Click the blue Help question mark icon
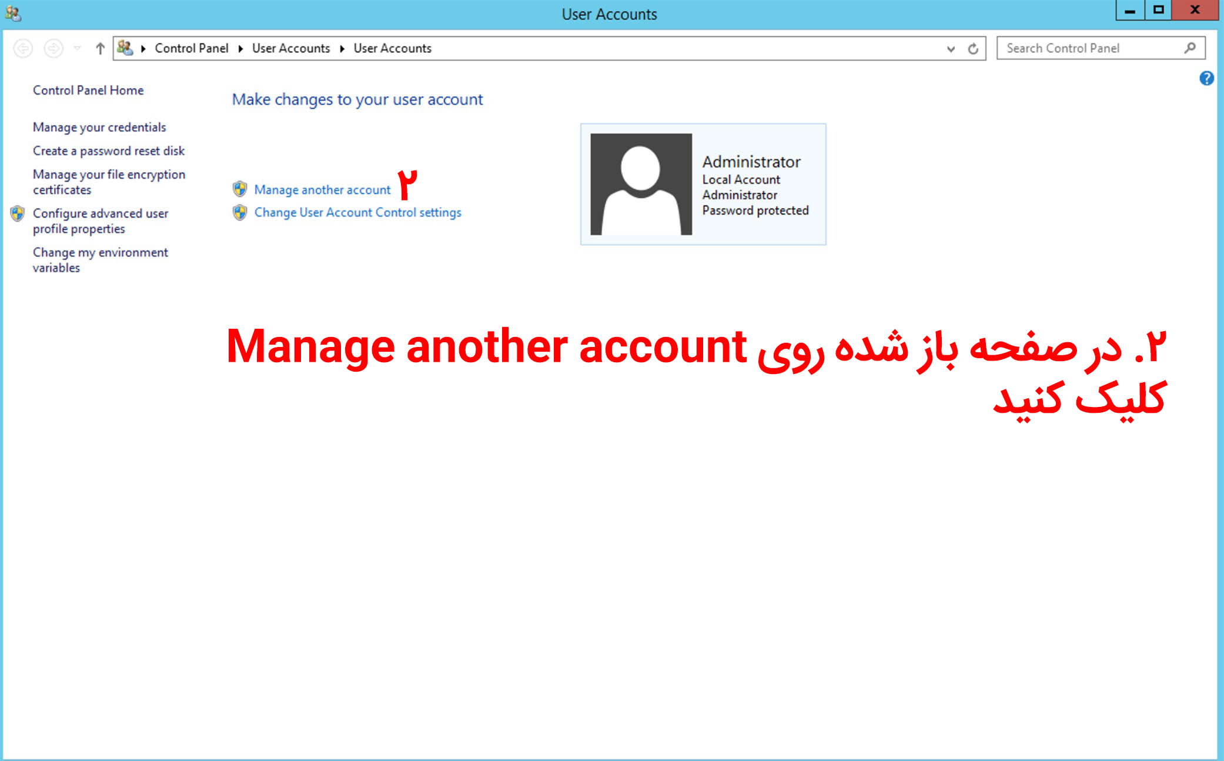The image size is (1224, 761). [1206, 78]
